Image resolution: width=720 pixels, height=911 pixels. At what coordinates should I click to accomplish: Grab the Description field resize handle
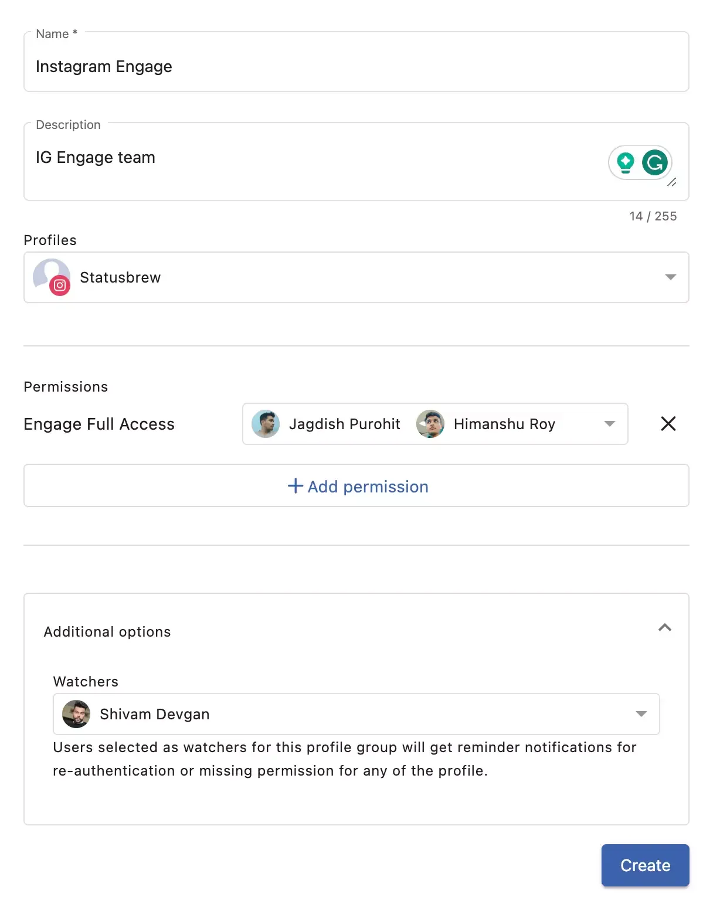click(x=672, y=182)
